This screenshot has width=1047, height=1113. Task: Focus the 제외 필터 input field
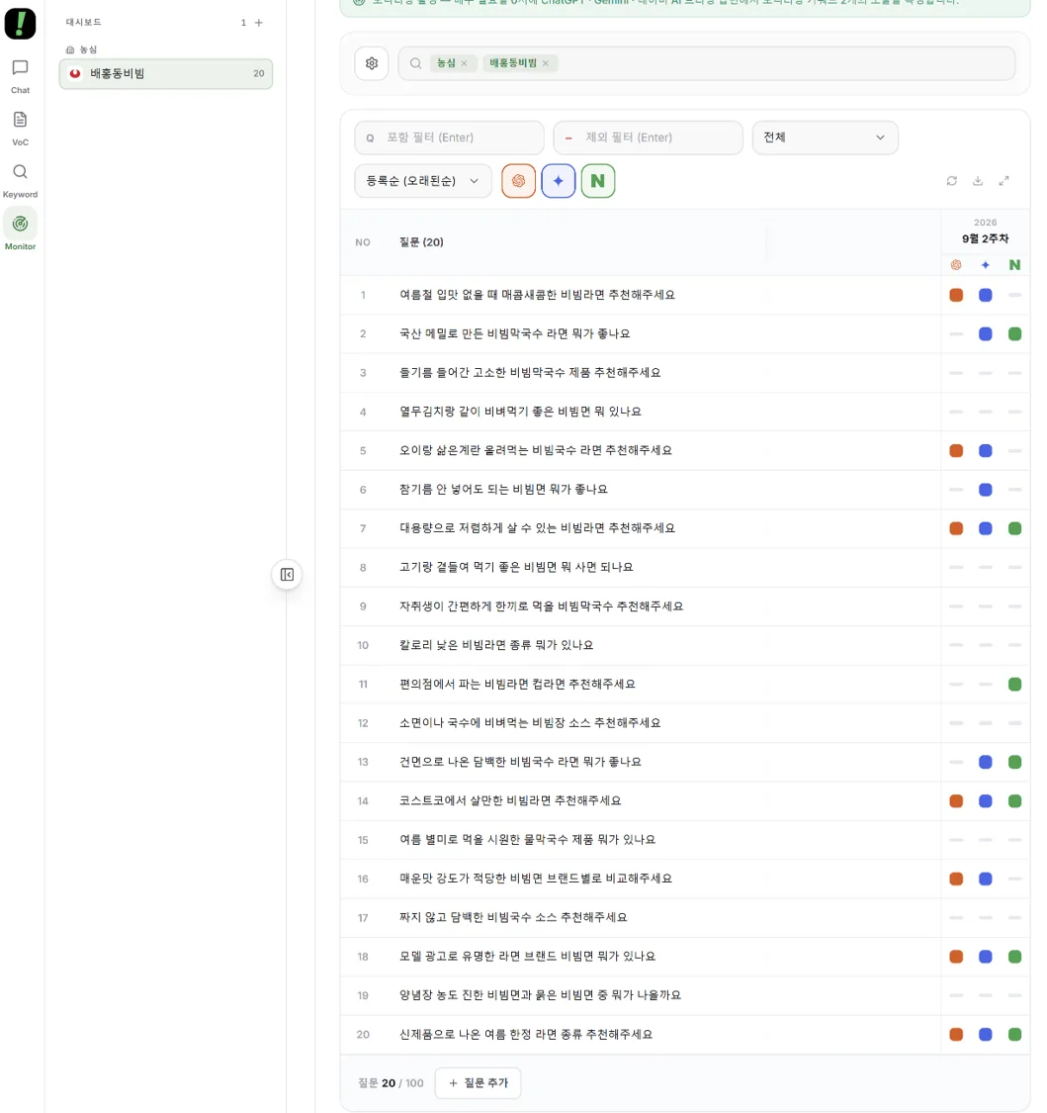(x=649, y=138)
